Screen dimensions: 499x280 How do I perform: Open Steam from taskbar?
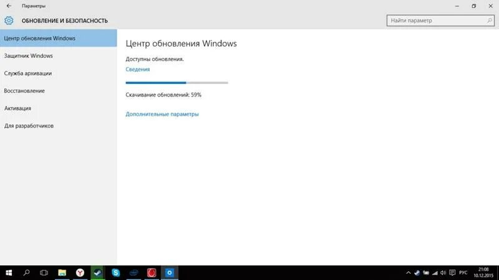click(98, 273)
